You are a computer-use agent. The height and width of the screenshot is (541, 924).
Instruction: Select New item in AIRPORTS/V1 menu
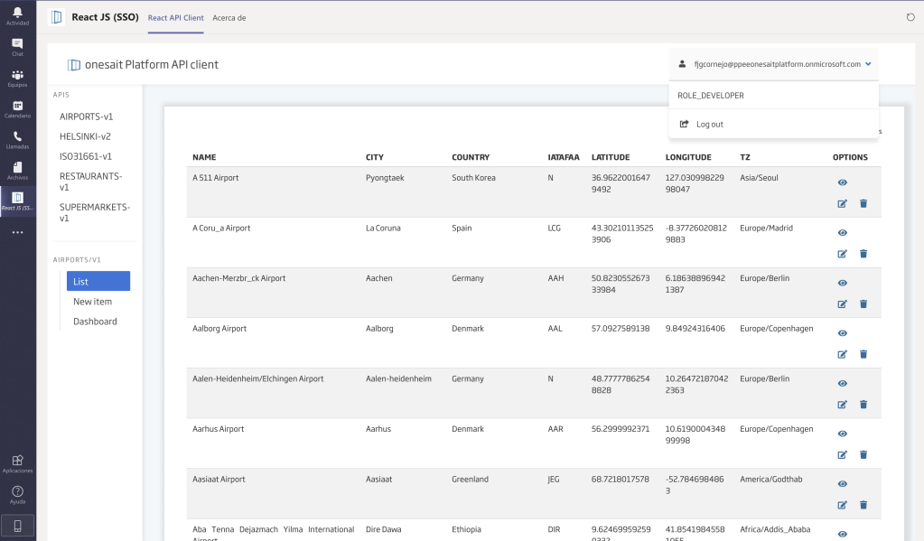click(92, 302)
